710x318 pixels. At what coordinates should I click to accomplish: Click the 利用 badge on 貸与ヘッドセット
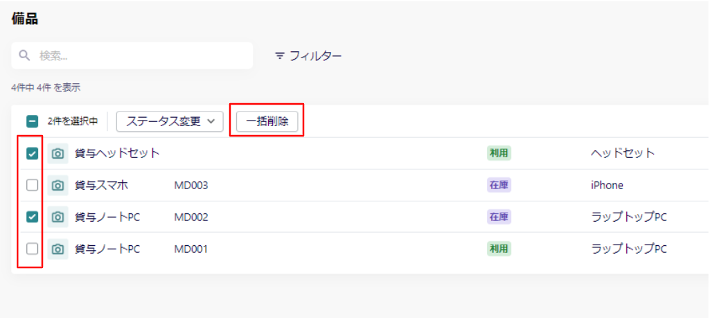click(x=499, y=154)
